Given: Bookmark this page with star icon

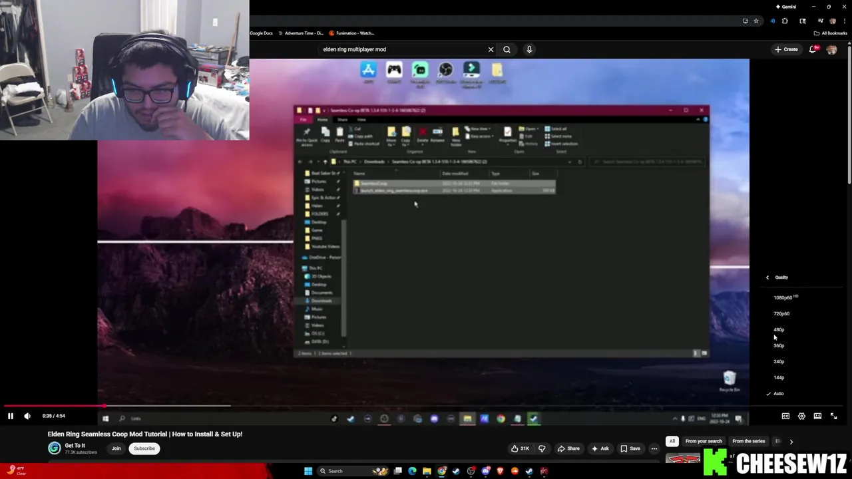Looking at the screenshot, I should (756, 21).
